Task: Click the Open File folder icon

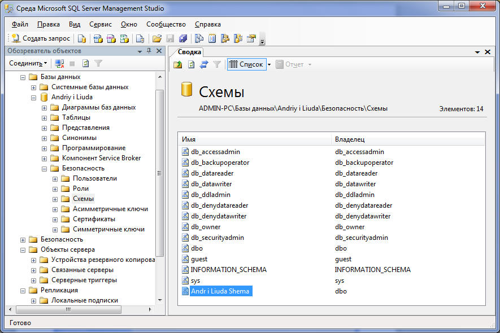Action: tap(157, 38)
